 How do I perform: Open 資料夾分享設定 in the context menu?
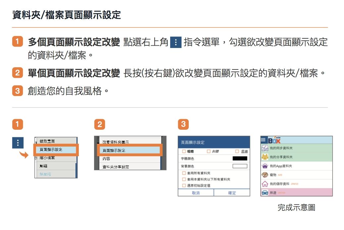[116, 167]
